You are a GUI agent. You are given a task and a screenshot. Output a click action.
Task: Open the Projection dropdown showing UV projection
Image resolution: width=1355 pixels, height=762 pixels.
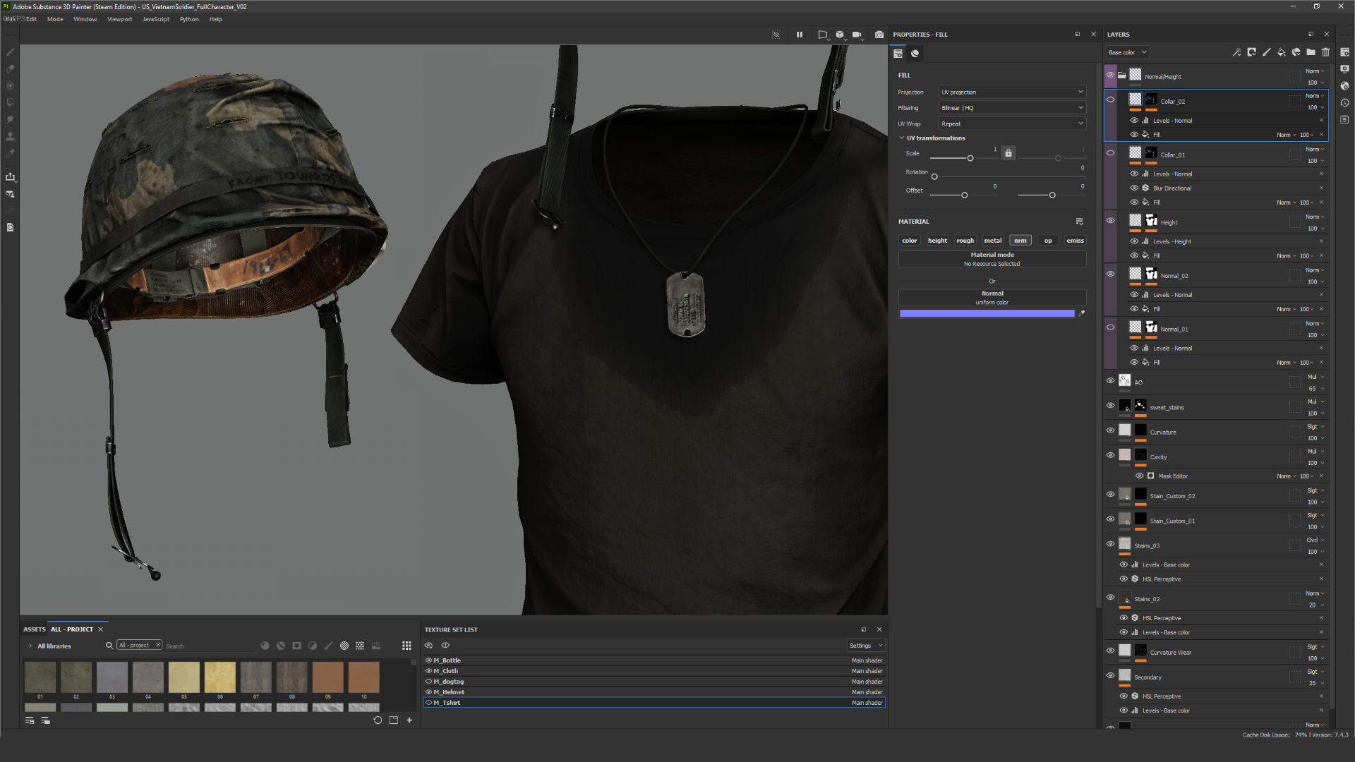click(1011, 92)
